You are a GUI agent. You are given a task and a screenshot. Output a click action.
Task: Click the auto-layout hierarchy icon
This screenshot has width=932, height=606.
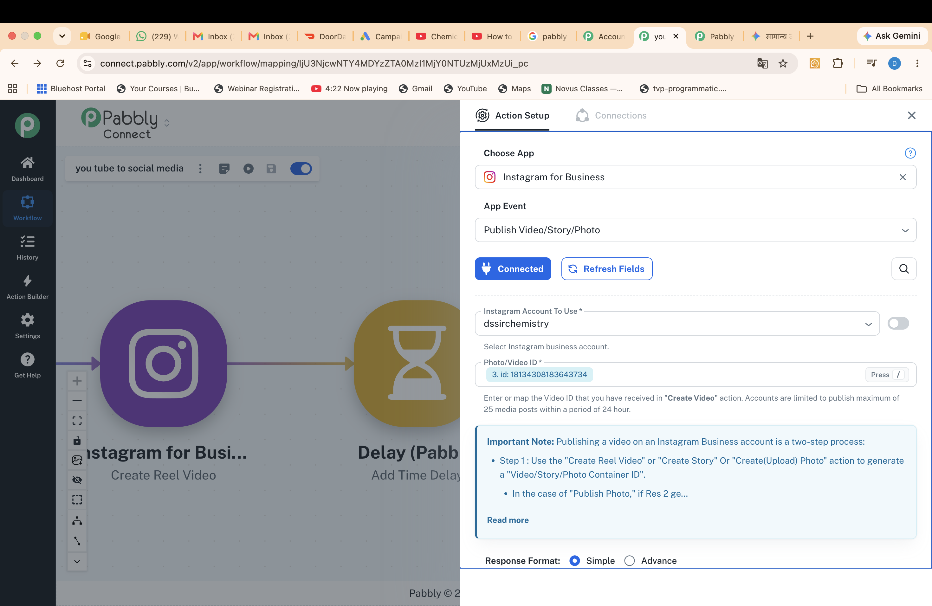pos(77,520)
